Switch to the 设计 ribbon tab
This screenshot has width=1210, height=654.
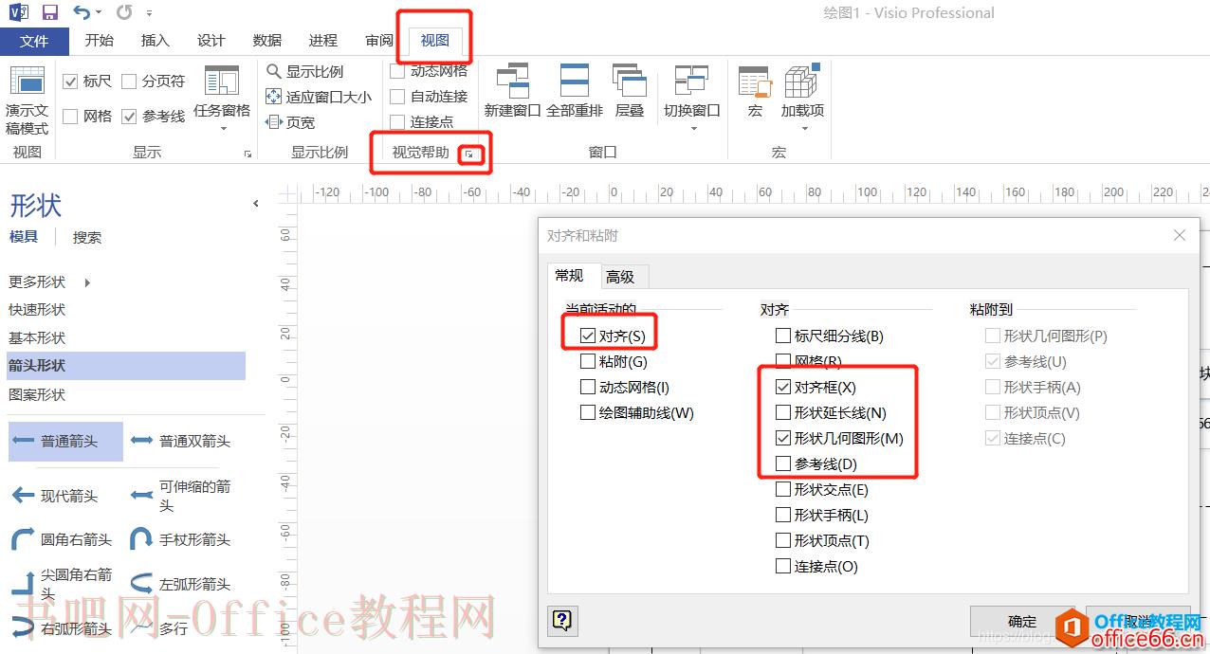click(x=211, y=41)
